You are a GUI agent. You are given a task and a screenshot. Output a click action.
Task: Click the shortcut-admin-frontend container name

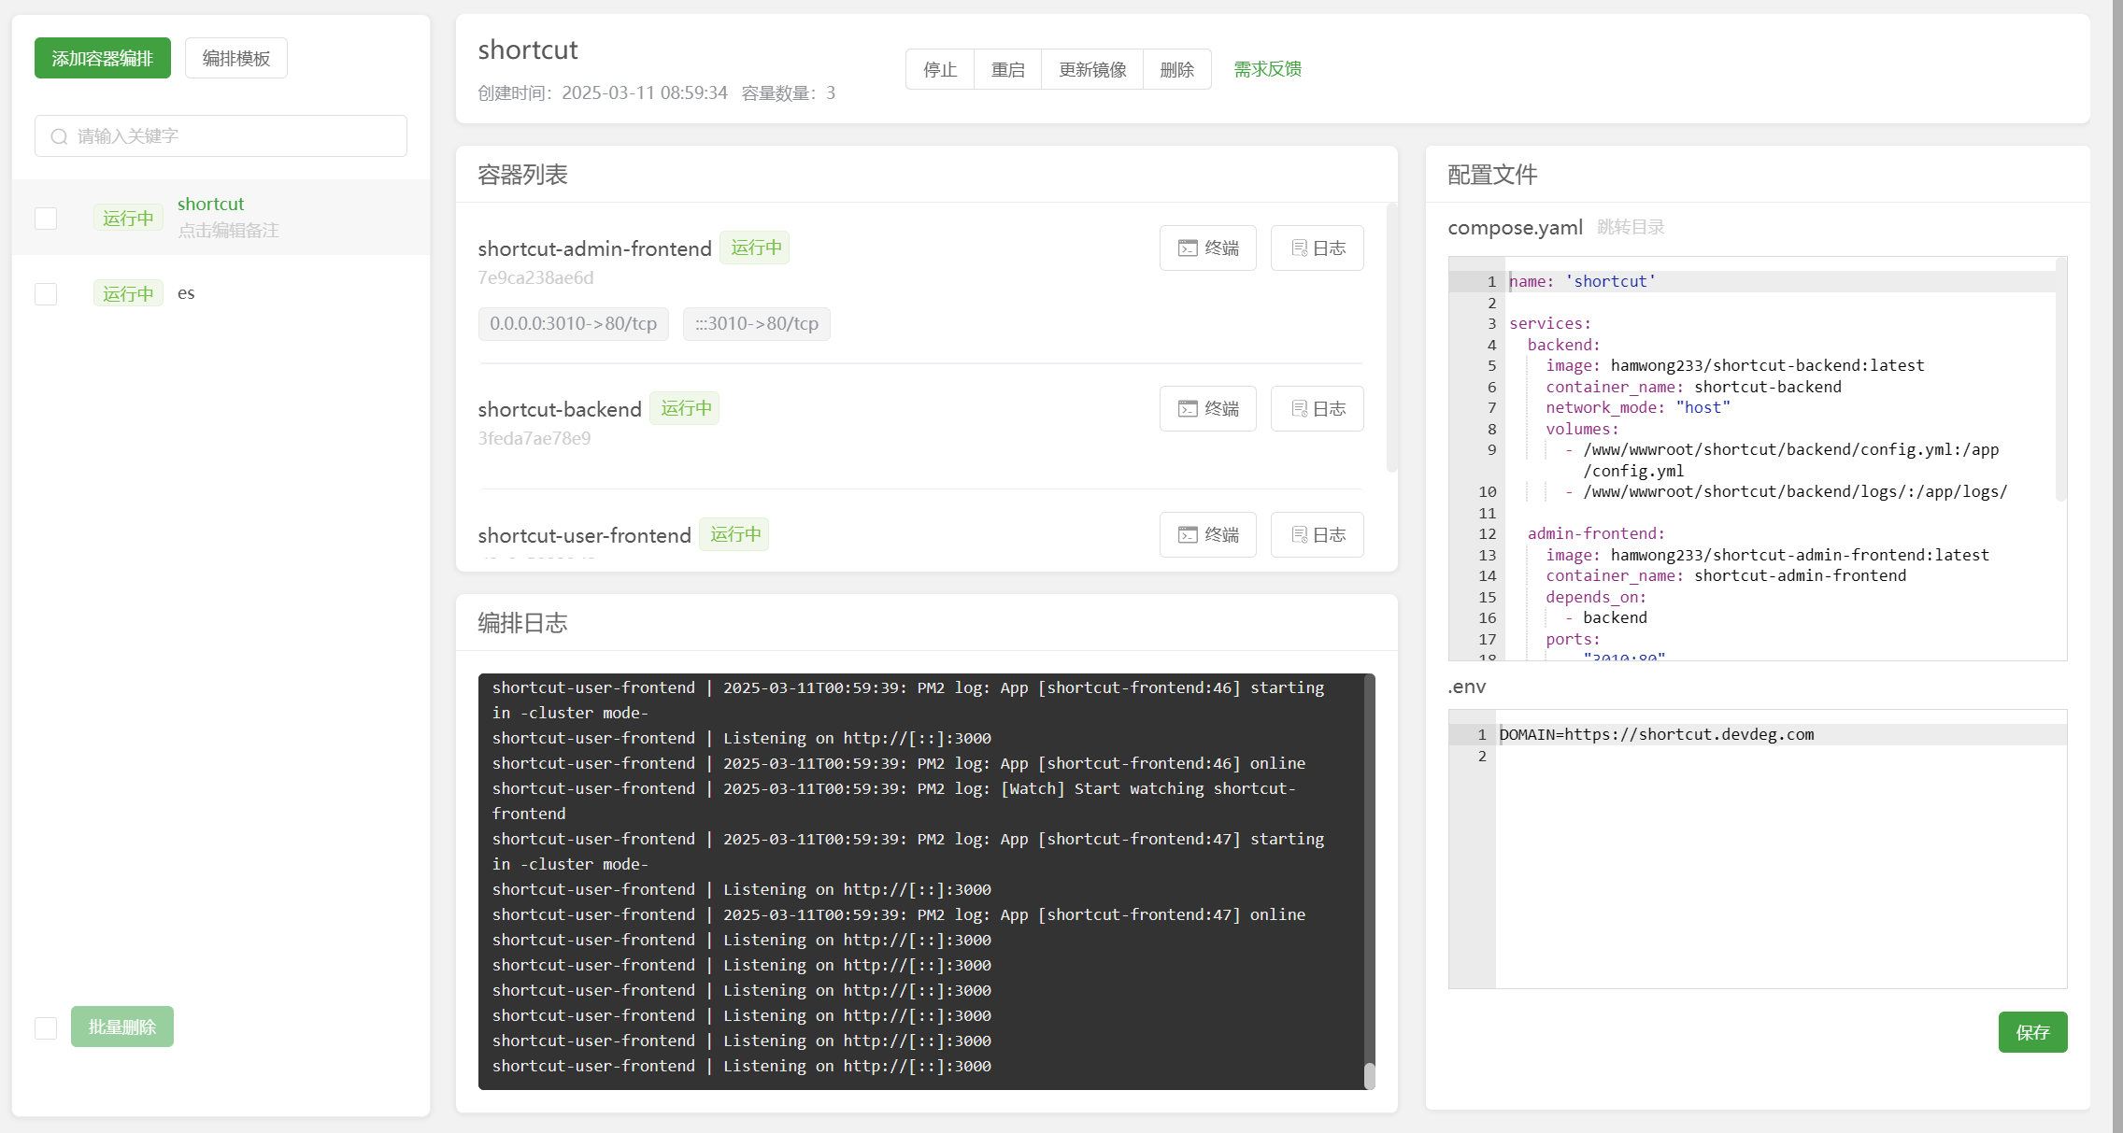coord(594,248)
